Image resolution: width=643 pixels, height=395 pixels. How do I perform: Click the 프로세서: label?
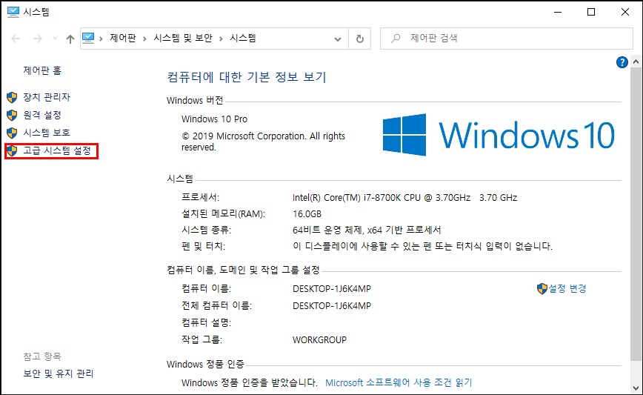pos(201,197)
